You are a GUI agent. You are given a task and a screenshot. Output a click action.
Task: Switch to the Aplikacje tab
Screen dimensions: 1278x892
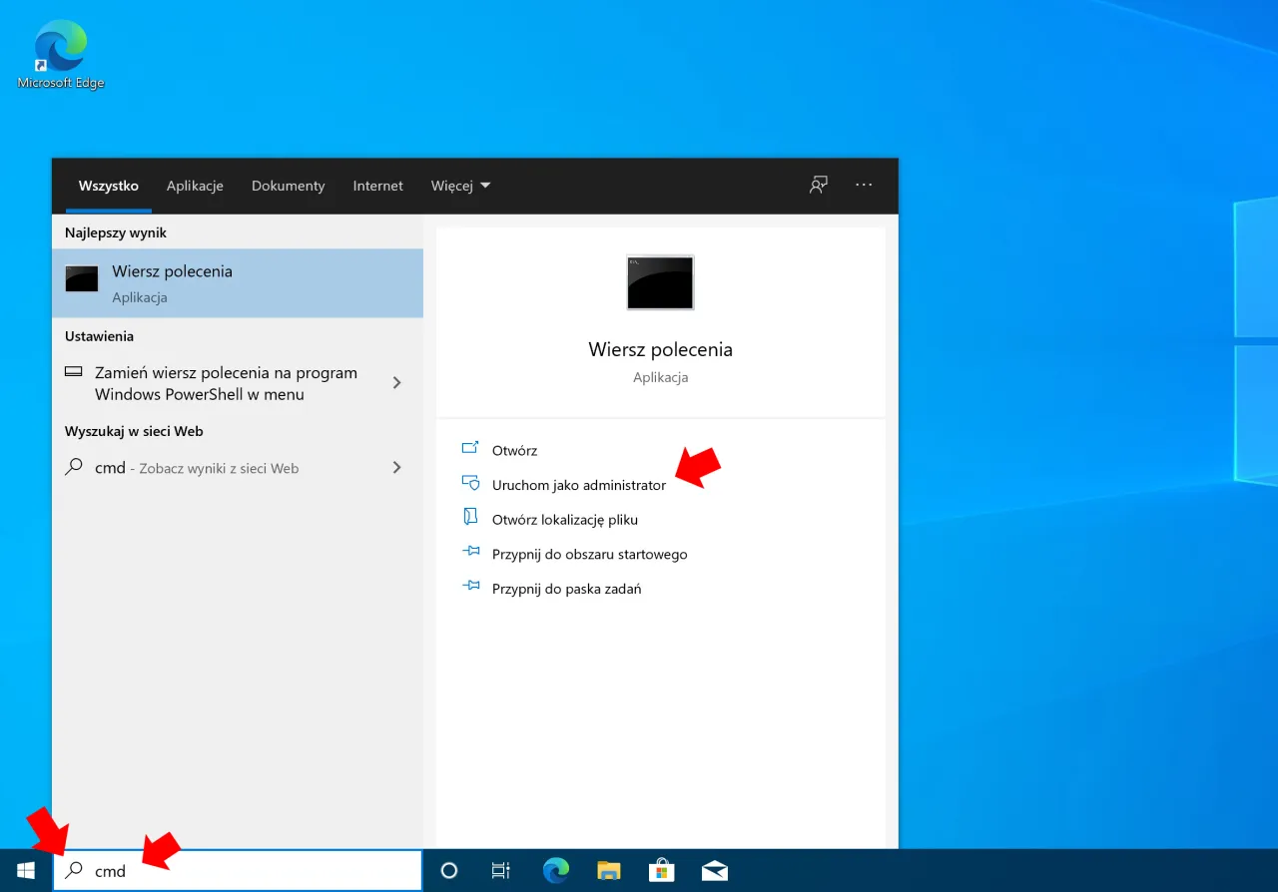click(x=195, y=186)
